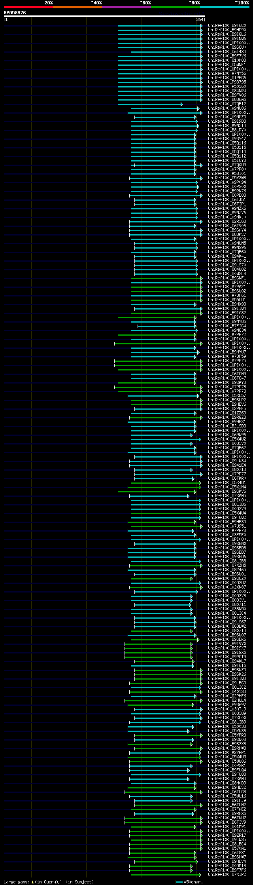Select hit UniRef100_Q10MQ8

(x=227, y=61)
